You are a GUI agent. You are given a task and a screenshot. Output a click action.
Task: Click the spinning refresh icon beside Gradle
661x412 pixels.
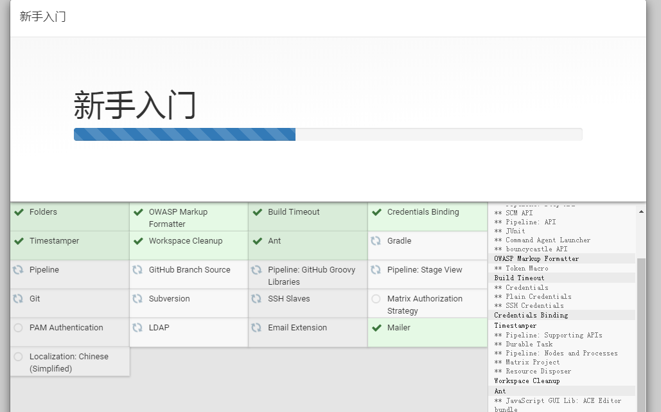(376, 241)
